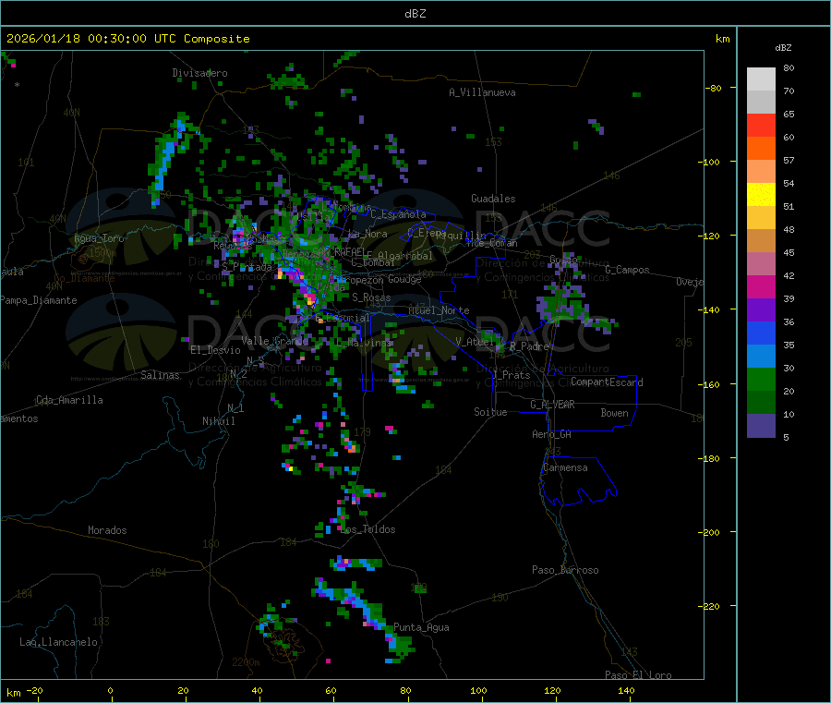Select the orange 57-60 dBZ legend swatch

761,149
